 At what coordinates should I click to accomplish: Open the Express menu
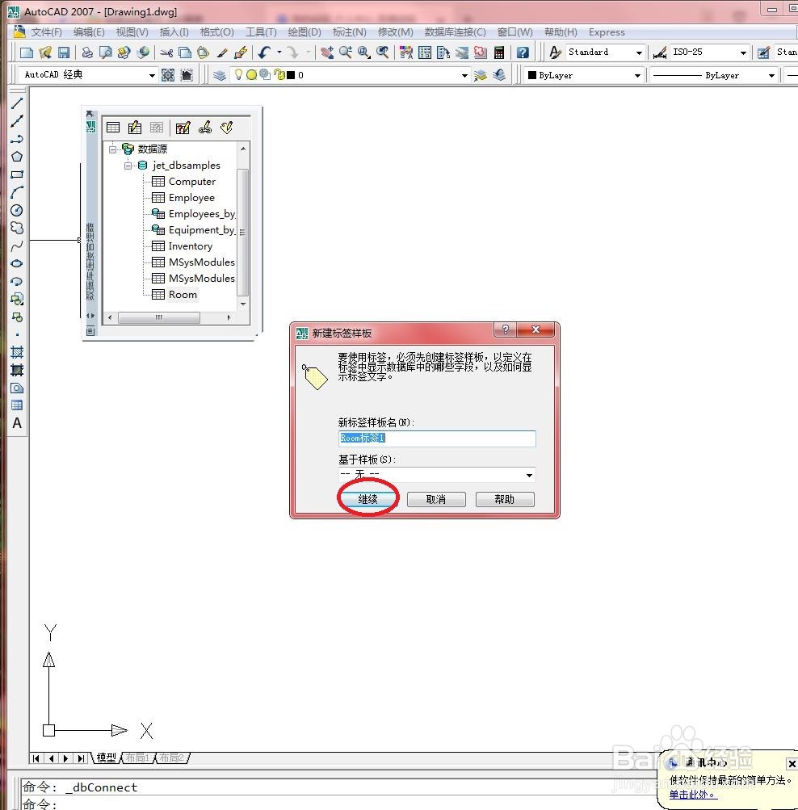607,32
